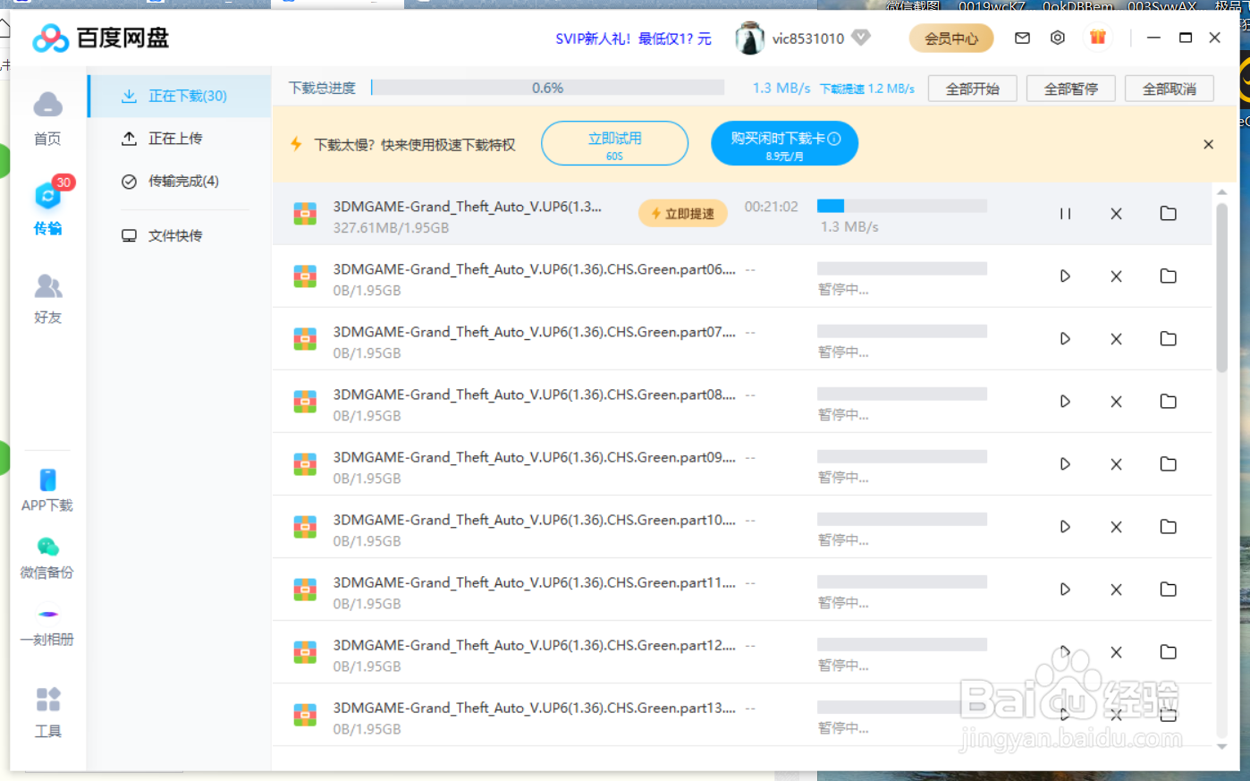Click the 全部开始 button

click(973, 89)
